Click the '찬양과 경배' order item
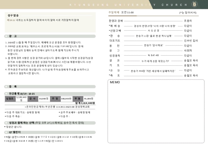The height and width of the screenshot is (147, 208). point(116,21)
